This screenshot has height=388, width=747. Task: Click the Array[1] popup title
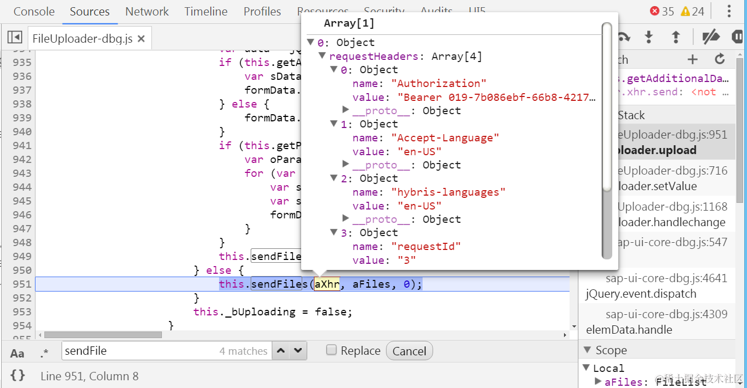click(349, 23)
